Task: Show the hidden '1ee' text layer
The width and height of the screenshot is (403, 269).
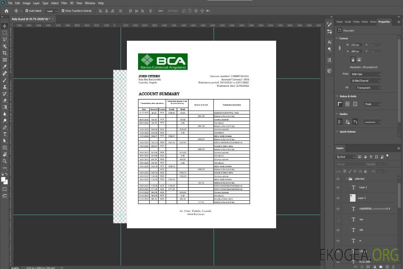Action: coord(338,219)
